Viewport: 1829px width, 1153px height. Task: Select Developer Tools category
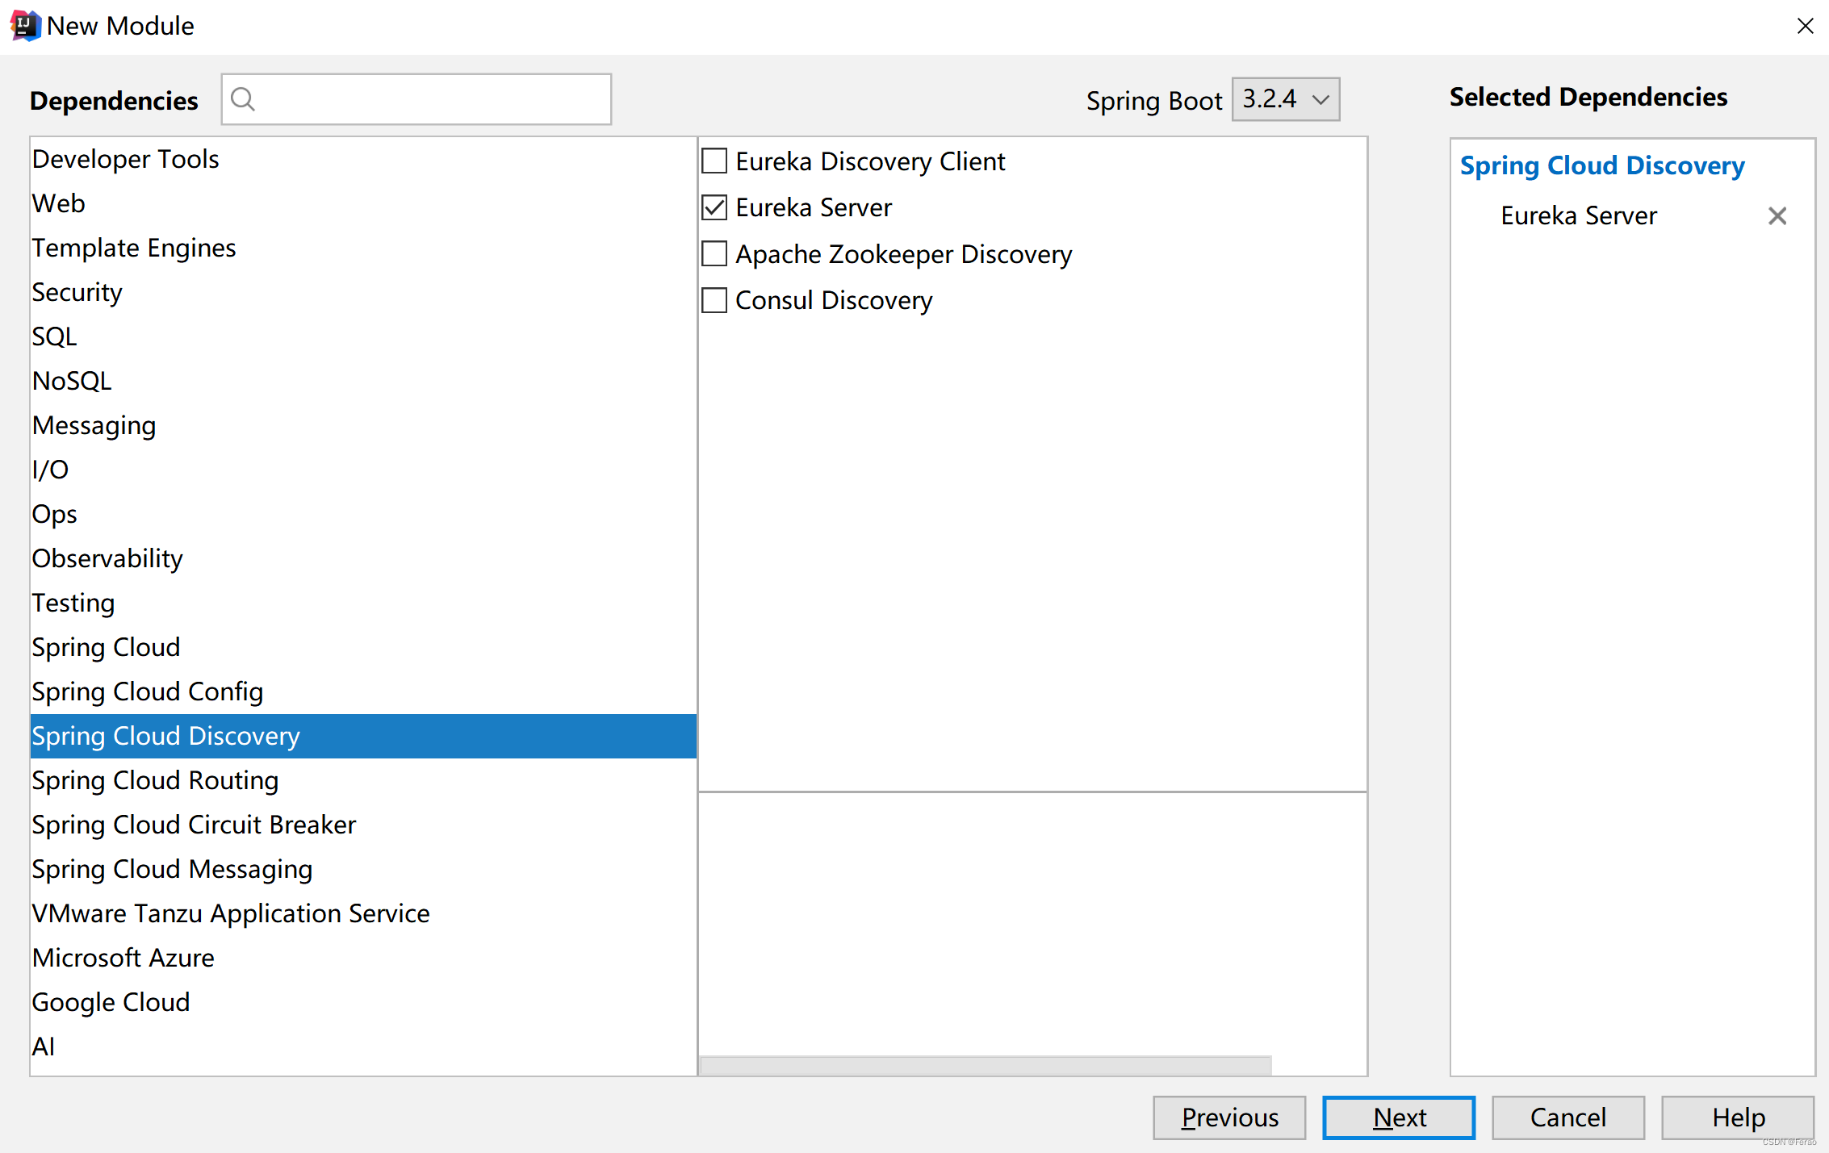[363, 159]
